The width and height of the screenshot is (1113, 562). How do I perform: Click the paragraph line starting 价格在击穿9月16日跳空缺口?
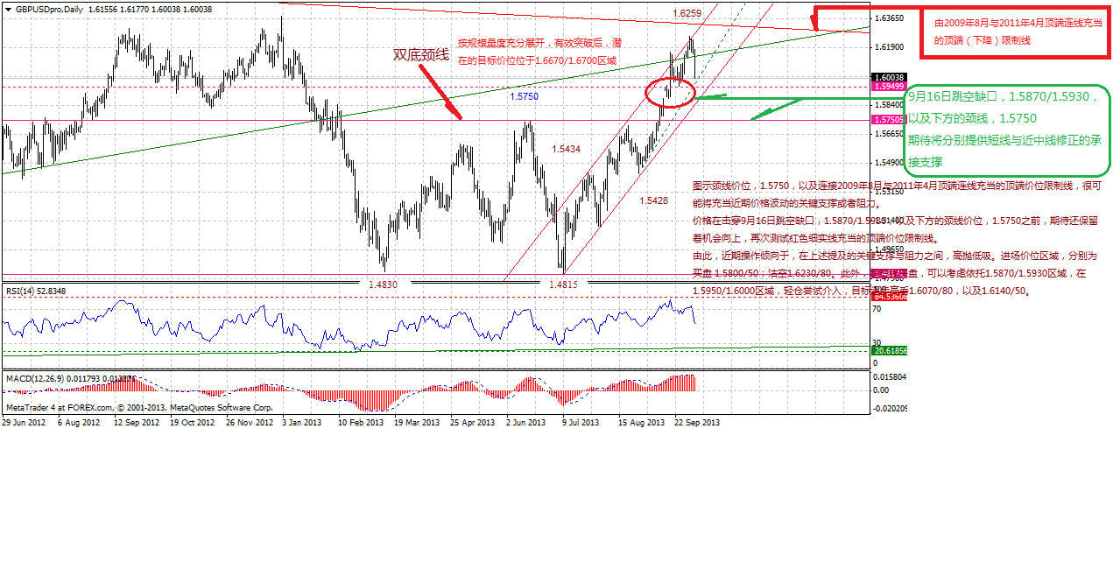point(895,221)
